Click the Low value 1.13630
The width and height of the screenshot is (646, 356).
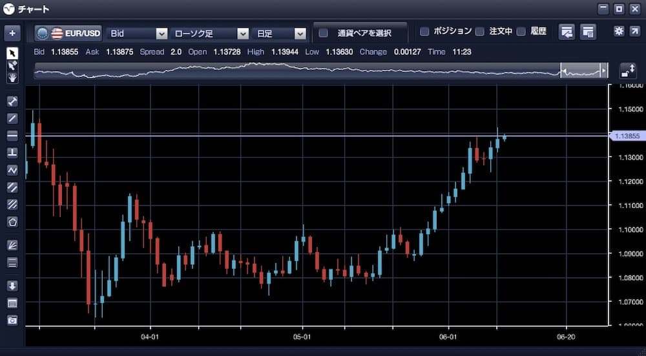pyautogui.click(x=339, y=52)
